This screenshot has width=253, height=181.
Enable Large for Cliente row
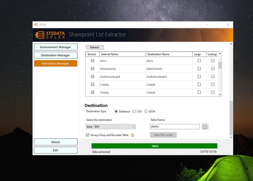[199, 92]
